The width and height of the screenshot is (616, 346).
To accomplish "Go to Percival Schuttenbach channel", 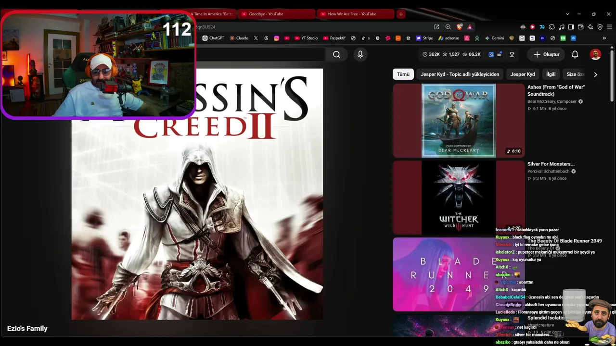I will point(548,171).
